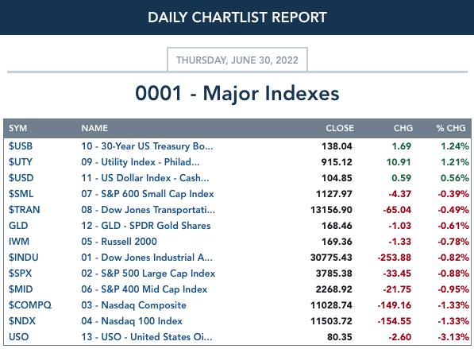The height and width of the screenshot is (349, 474).
Task: Click the 0001 - Major Indexes heading
Action: pyautogui.click(x=237, y=93)
